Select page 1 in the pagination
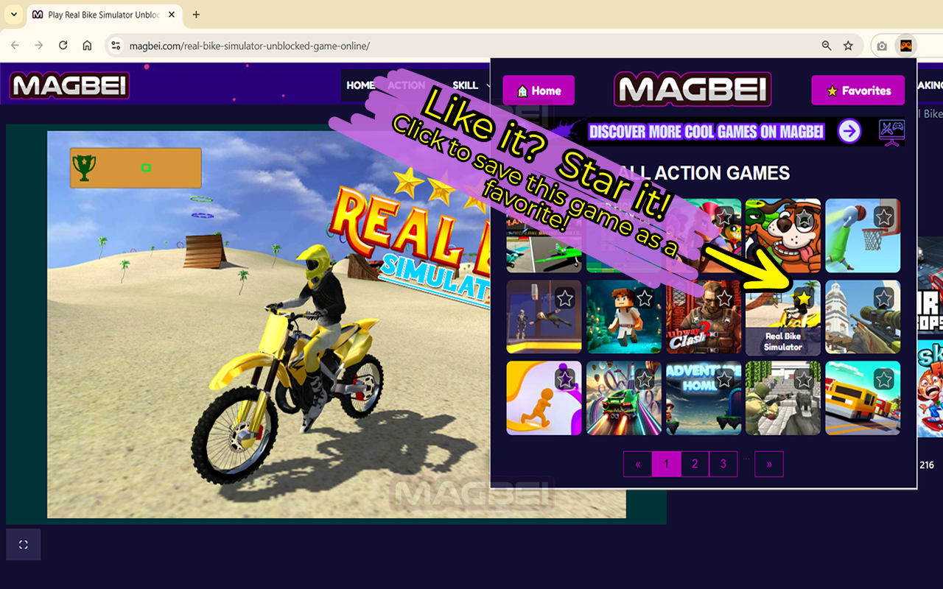Image resolution: width=943 pixels, height=589 pixels. 666,464
